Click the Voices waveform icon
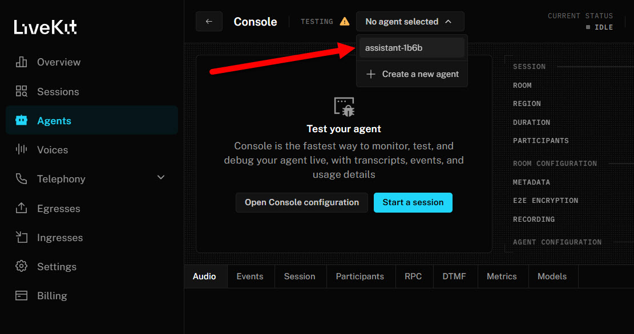This screenshot has height=334, width=634. (x=22, y=149)
